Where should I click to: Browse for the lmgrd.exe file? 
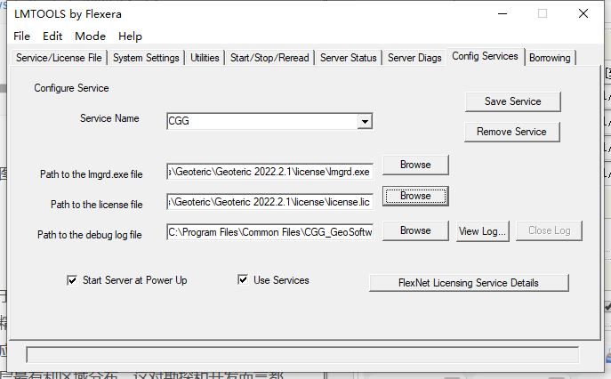click(x=415, y=165)
